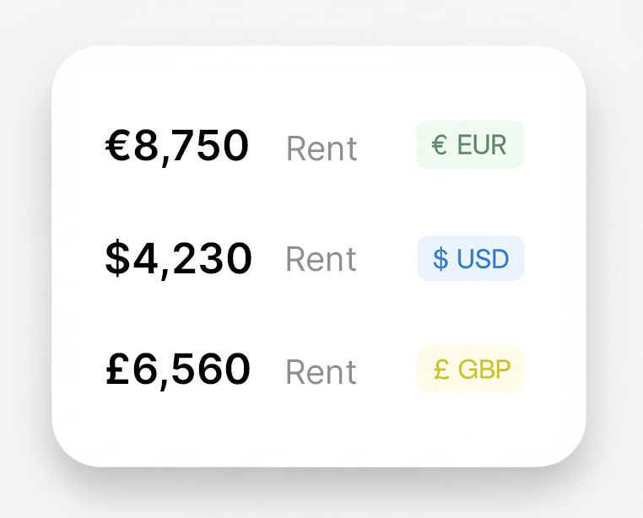Click the Rent label in the dollar row

tap(321, 259)
